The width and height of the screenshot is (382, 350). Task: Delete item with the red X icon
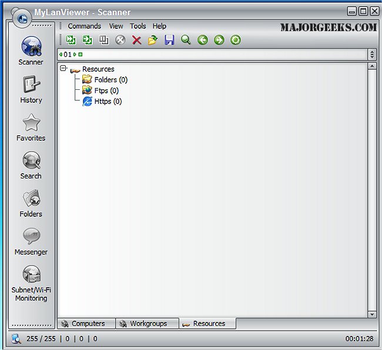136,40
